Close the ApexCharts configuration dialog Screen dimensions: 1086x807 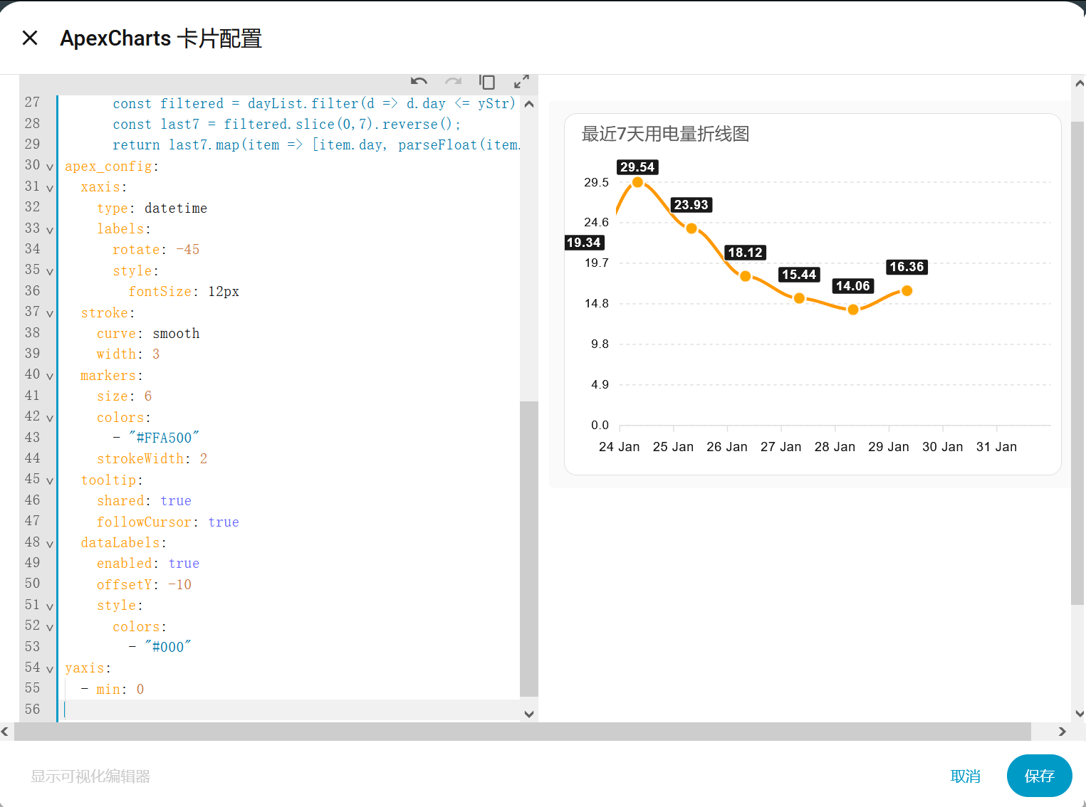30,38
